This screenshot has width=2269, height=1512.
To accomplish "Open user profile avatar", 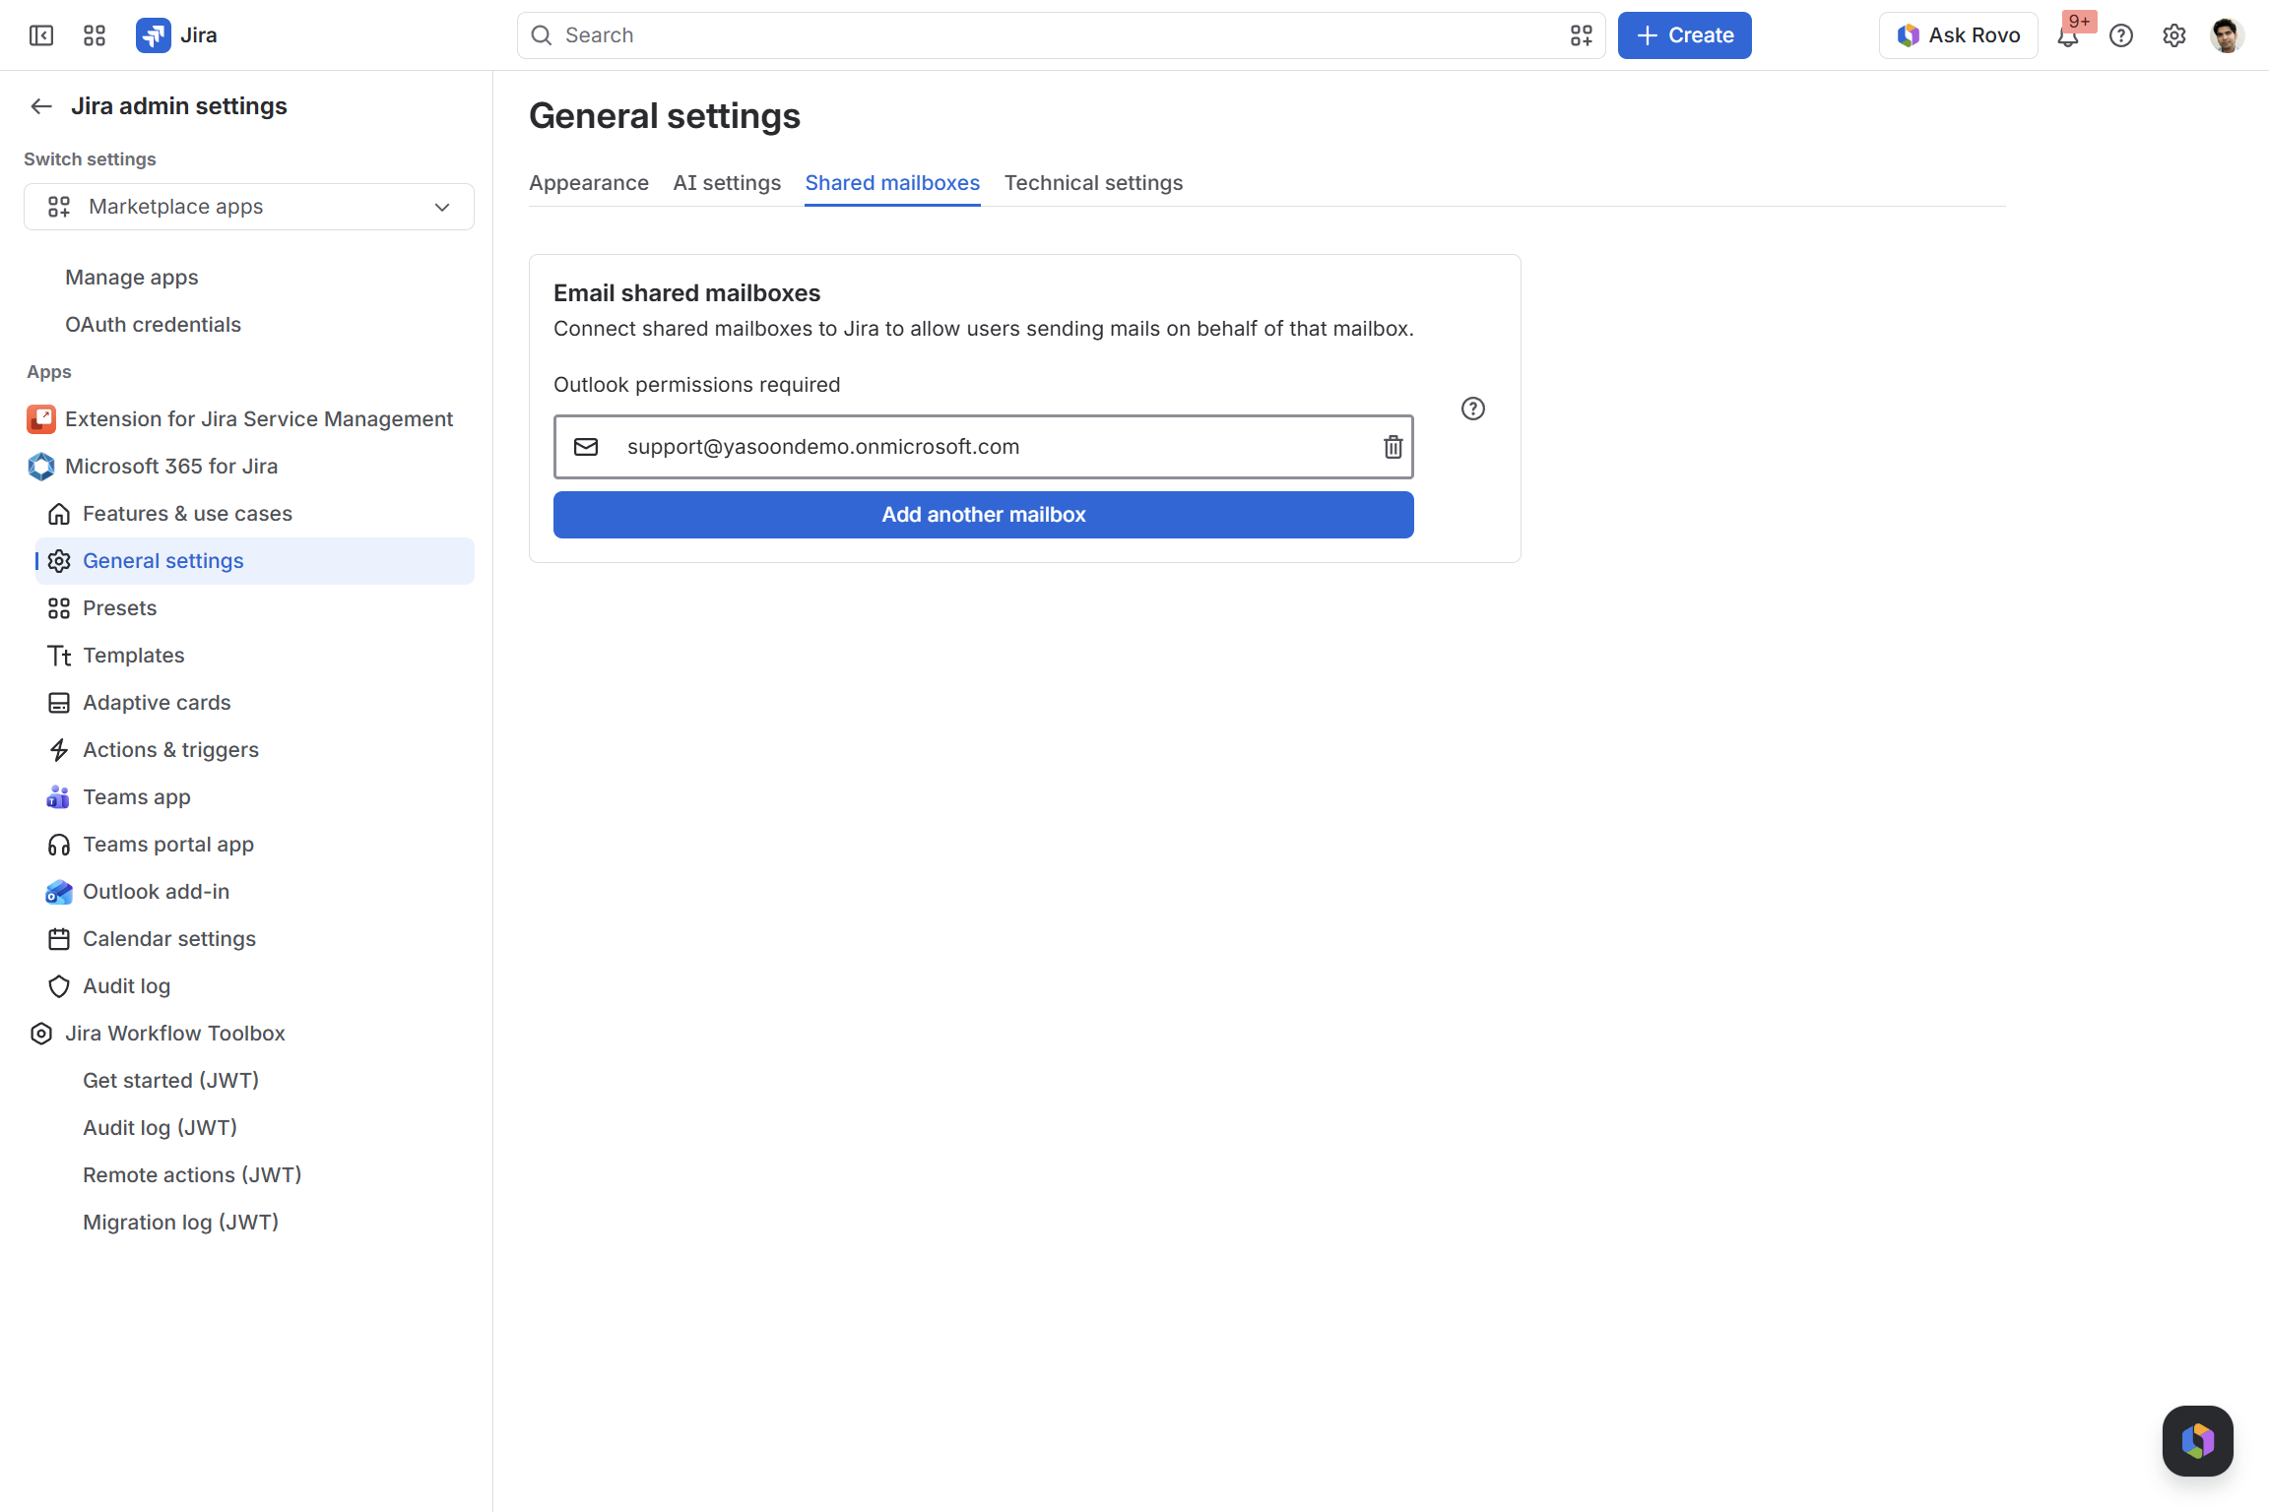I will click(x=2227, y=35).
